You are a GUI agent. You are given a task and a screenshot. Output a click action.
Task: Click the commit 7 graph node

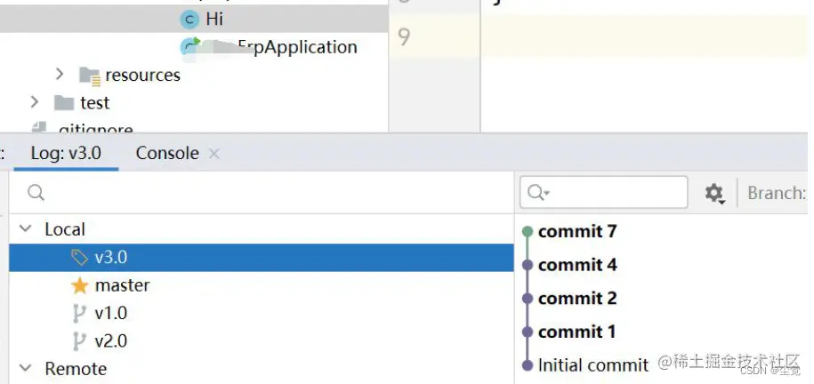[x=528, y=231]
